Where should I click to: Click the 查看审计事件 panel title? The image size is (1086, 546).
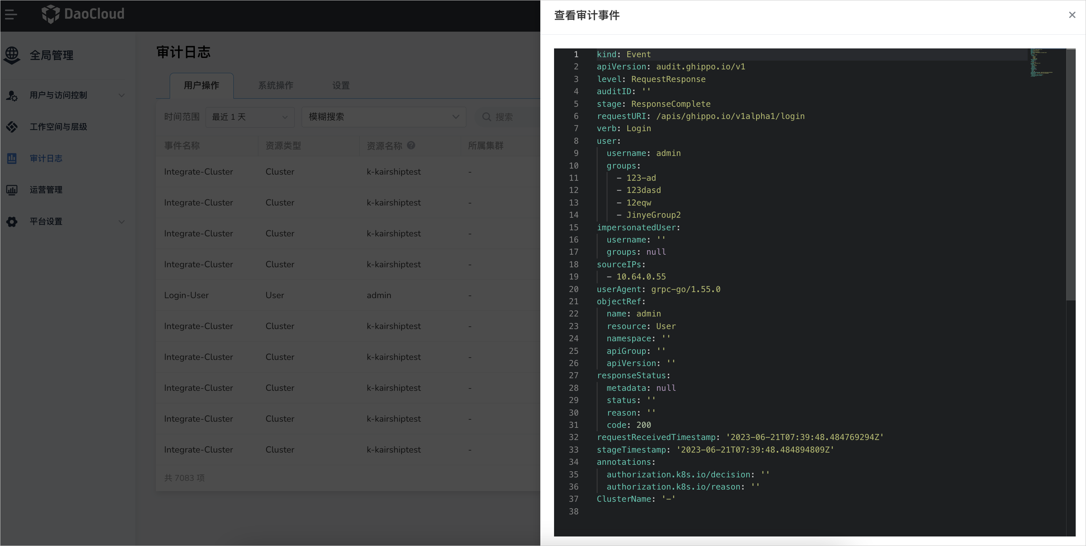(x=586, y=15)
